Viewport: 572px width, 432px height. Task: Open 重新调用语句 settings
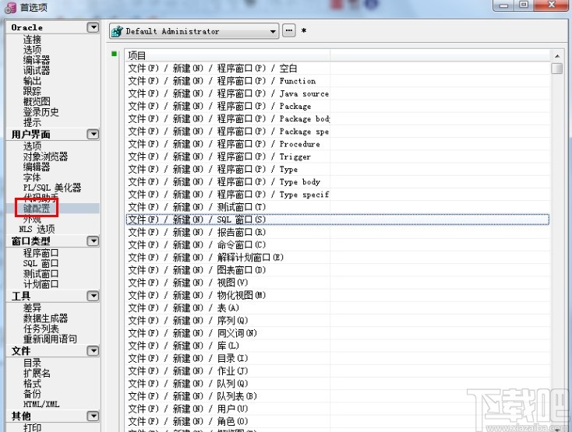coord(50,339)
